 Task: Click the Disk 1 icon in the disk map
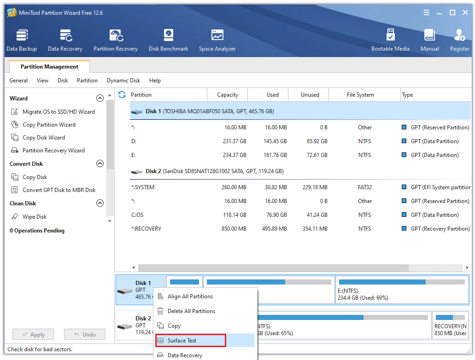click(125, 291)
